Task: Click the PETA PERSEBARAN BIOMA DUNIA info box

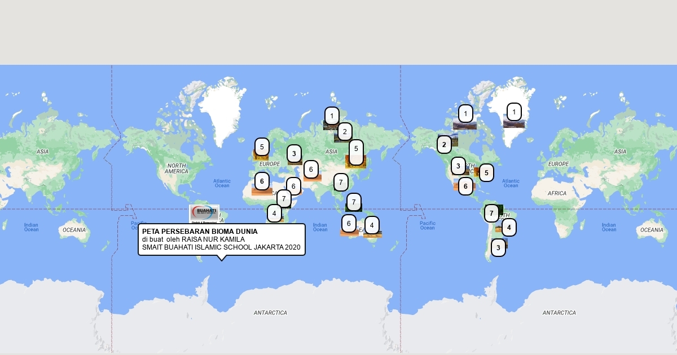Action: [x=221, y=239]
